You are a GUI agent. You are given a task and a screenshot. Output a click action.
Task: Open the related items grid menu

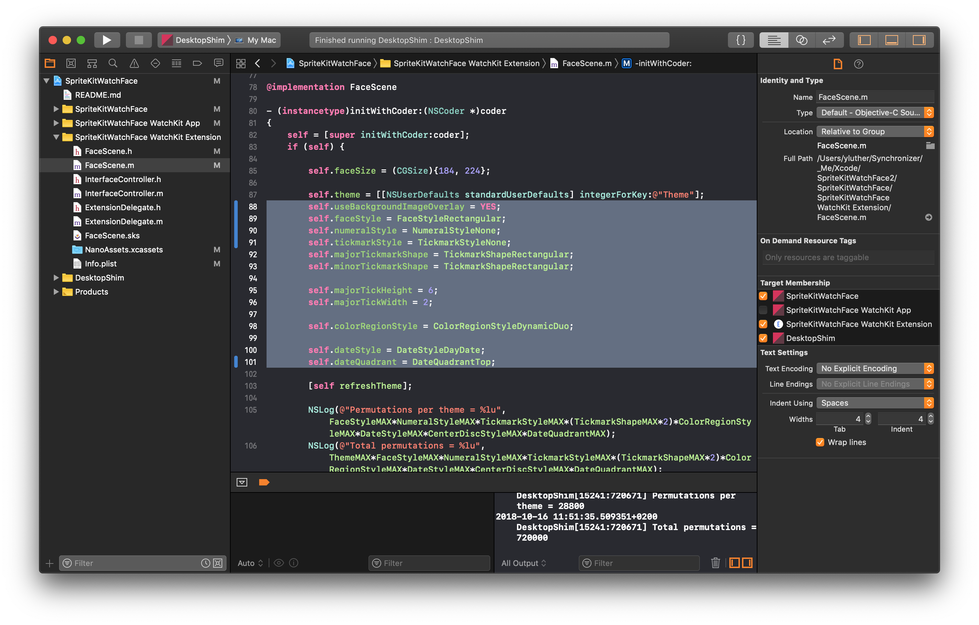241,63
